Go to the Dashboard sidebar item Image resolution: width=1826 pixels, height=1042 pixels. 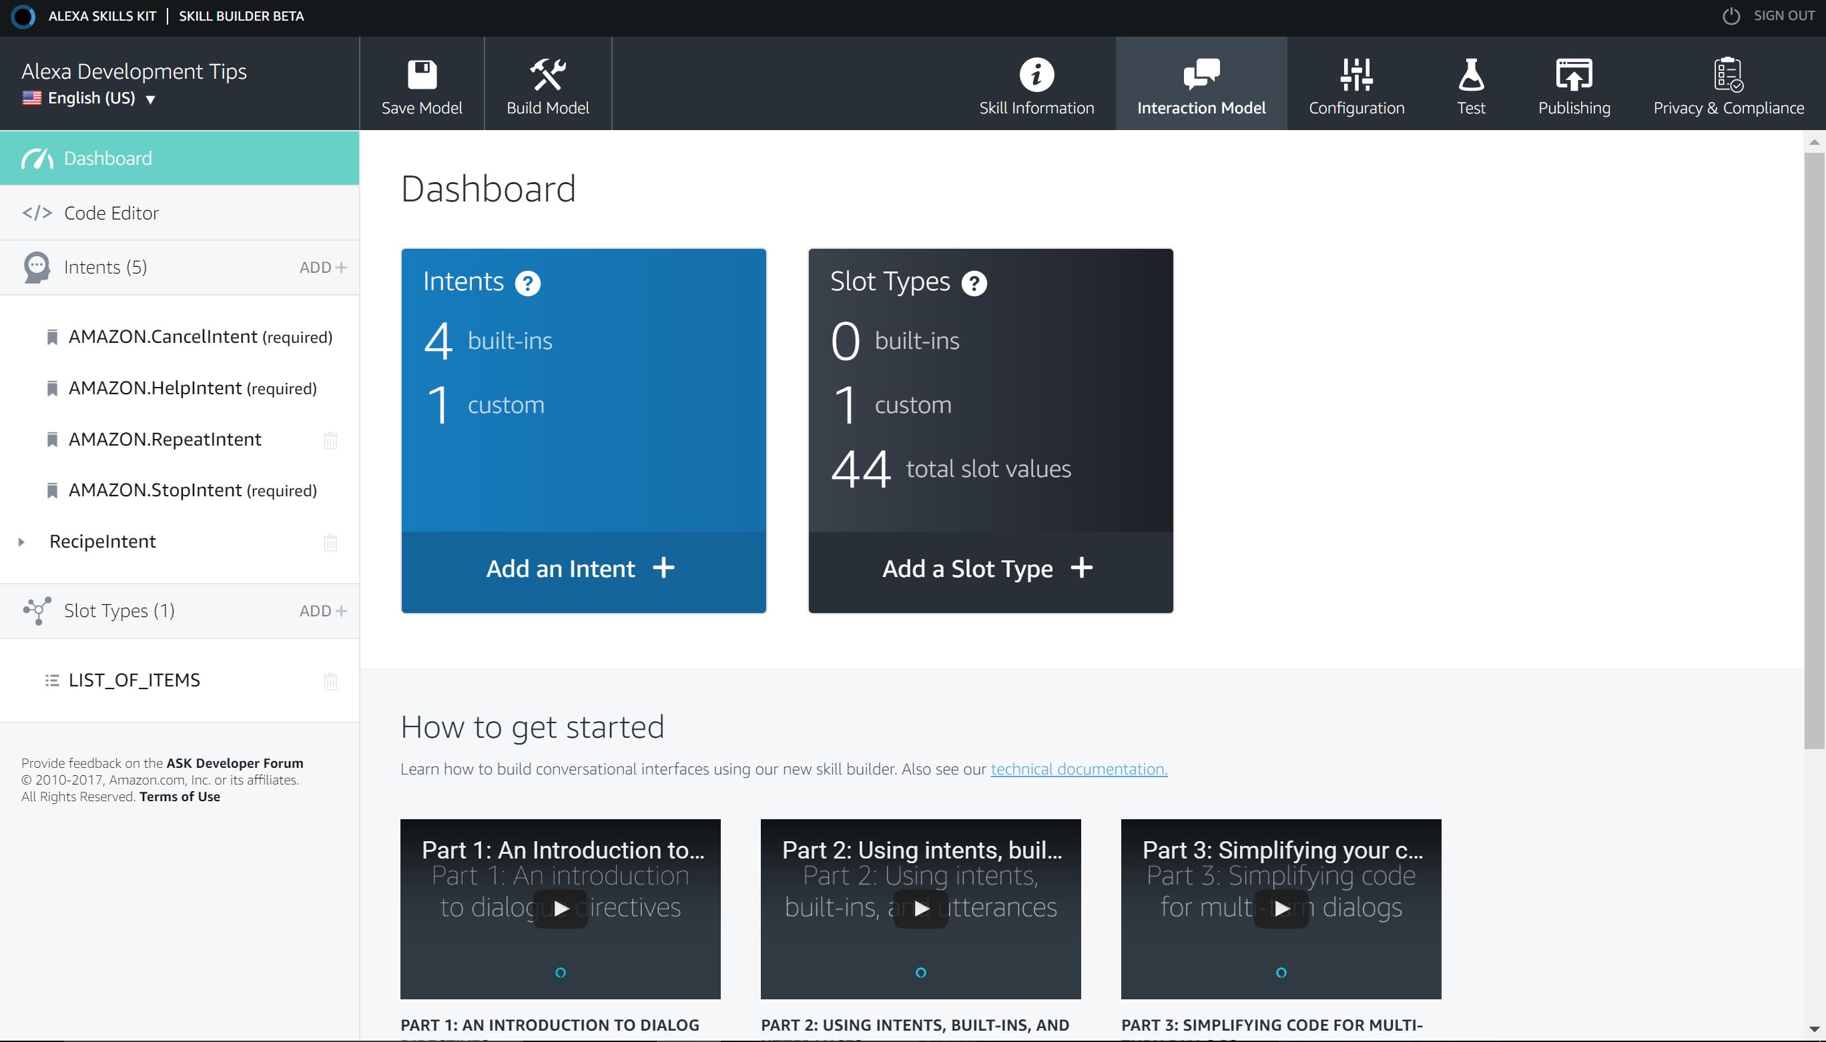click(179, 158)
